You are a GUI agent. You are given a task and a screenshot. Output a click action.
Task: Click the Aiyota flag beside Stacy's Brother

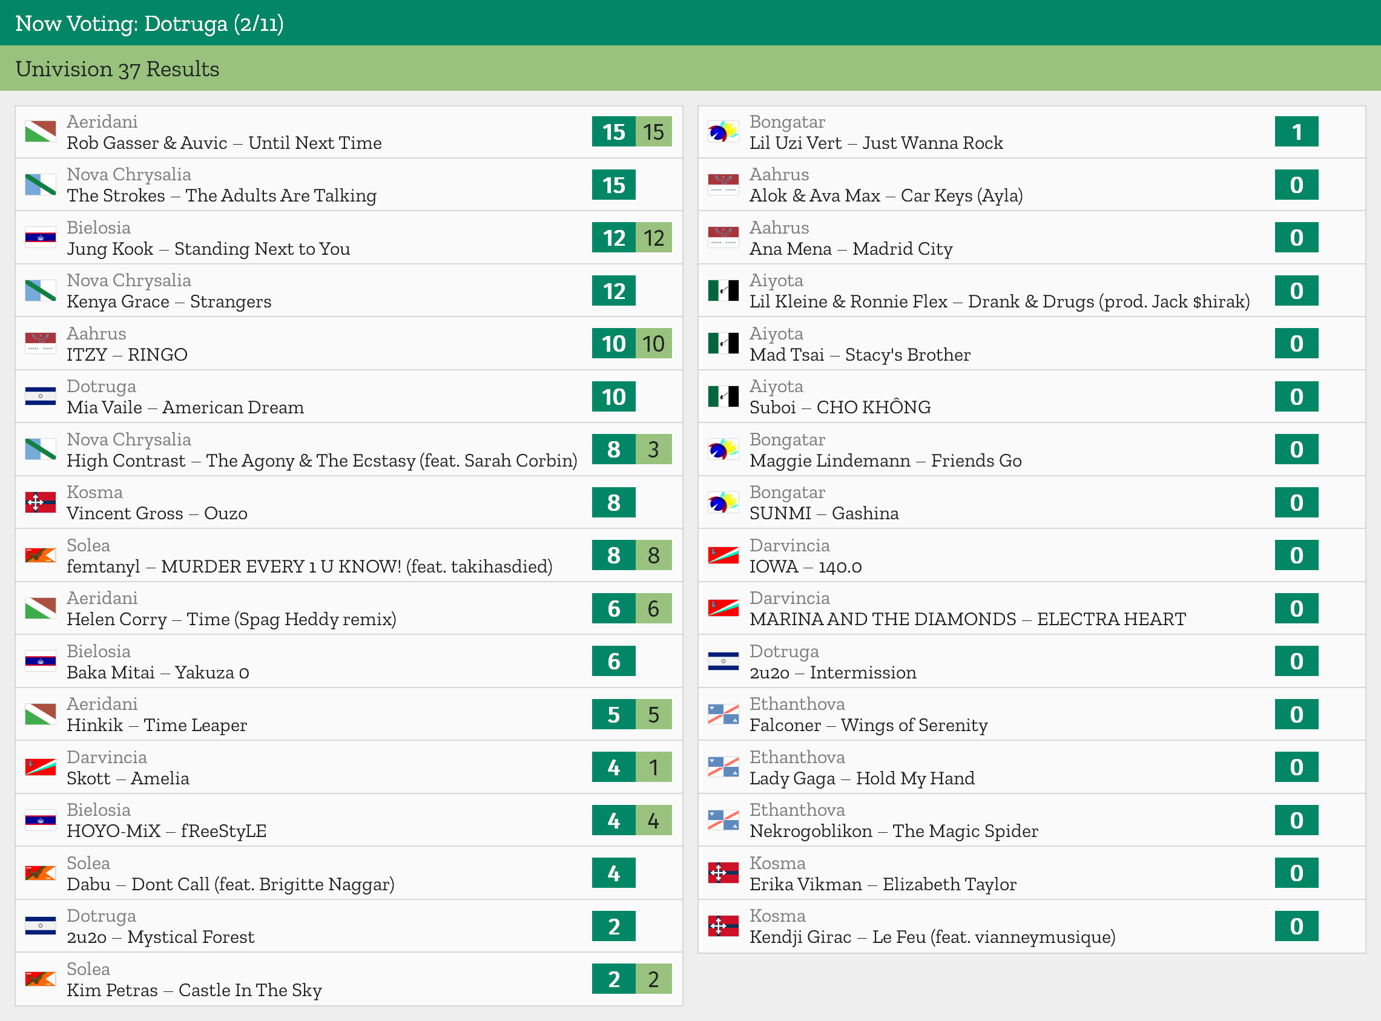coord(723,344)
